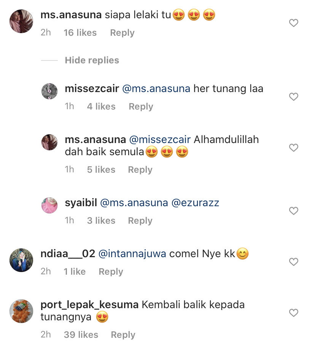Open ms.anasuna's large profile picture
The image size is (315, 350).
pyautogui.click(x=21, y=21)
